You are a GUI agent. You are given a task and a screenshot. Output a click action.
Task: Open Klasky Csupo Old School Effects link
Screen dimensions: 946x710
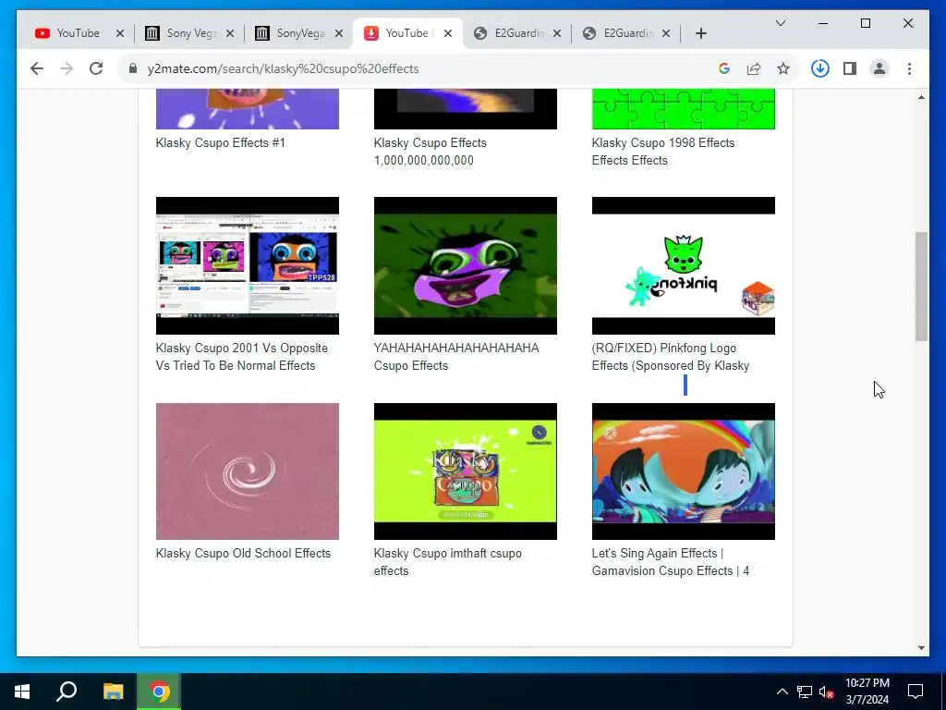(243, 554)
